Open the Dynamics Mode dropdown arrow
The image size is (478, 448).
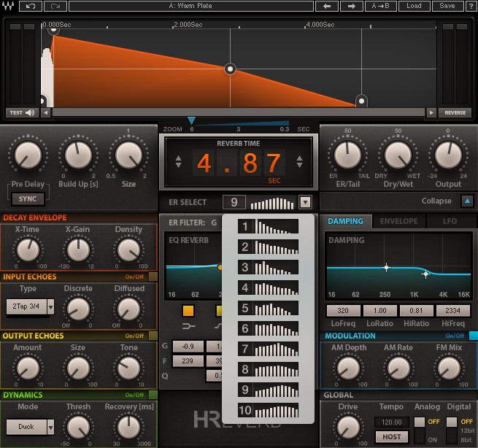pyautogui.click(x=50, y=427)
